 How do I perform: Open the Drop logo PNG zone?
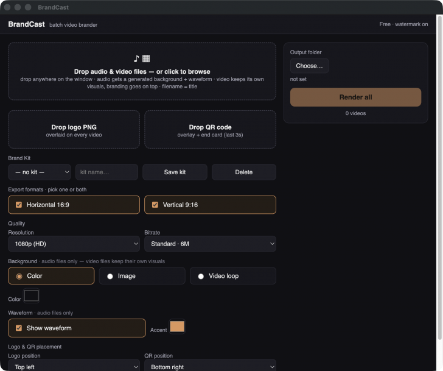tap(74, 130)
